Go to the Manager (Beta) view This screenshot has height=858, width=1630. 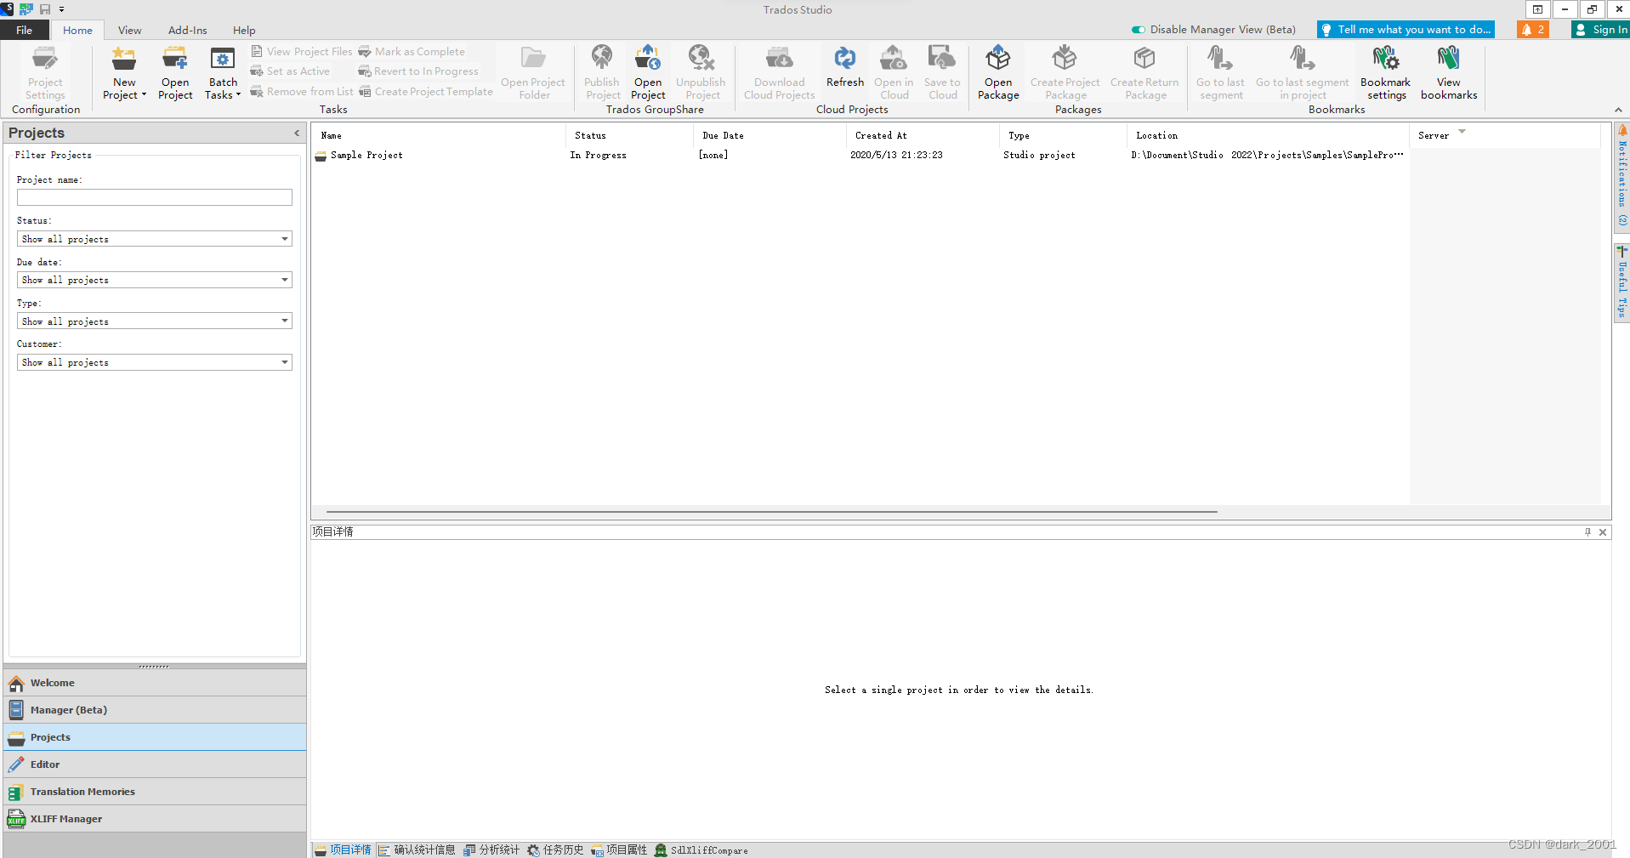coord(155,710)
